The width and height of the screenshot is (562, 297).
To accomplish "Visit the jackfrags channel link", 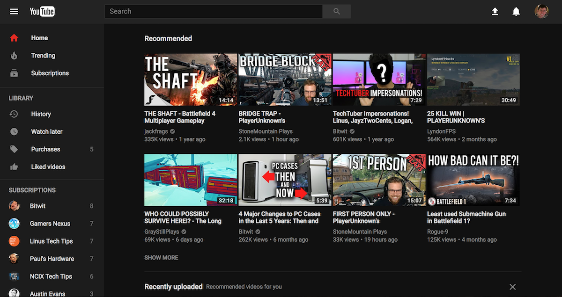I will tap(156, 131).
